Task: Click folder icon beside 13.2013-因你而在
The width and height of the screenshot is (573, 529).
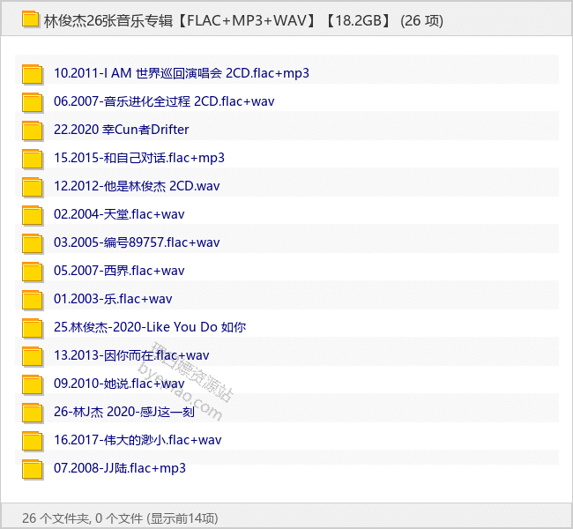Action: [32, 355]
